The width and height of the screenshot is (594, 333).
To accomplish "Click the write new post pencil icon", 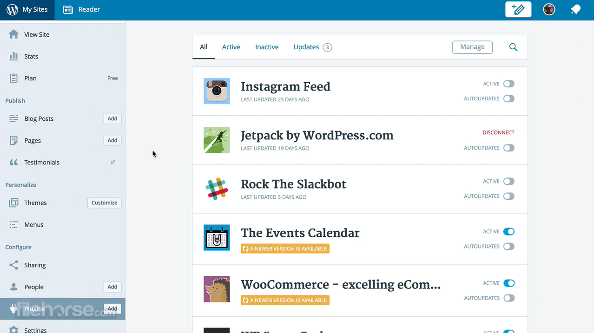I will [x=518, y=9].
